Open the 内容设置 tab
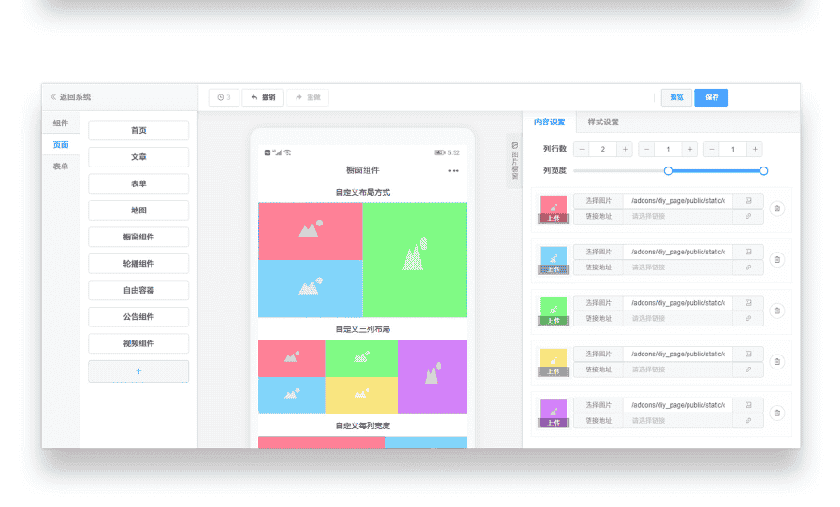This screenshot has height=507, width=840. coord(550,123)
